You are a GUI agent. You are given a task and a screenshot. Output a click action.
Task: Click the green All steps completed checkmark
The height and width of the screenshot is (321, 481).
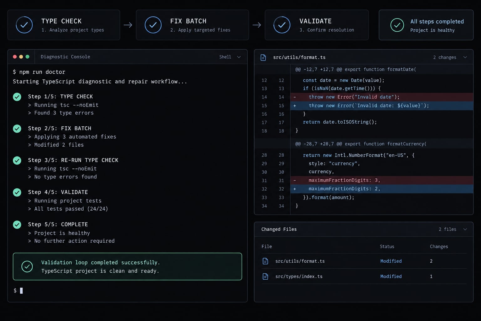click(x=397, y=25)
